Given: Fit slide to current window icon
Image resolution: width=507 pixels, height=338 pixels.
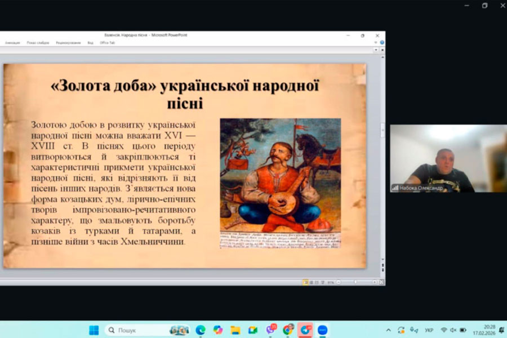Looking at the screenshot, I should coord(380,282).
